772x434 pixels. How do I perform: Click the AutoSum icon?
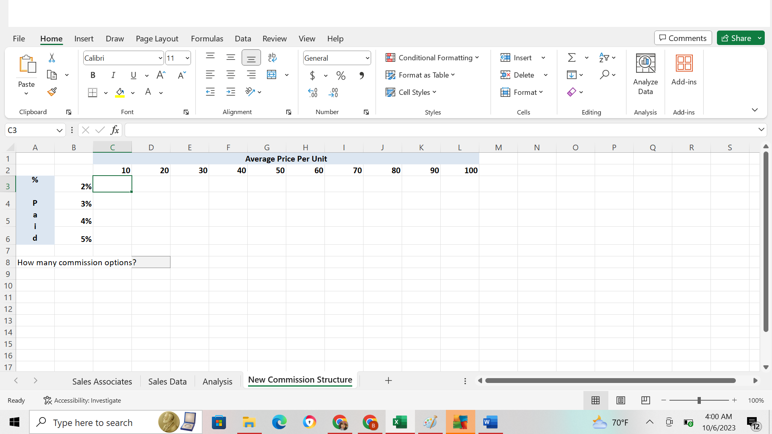pos(572,57)
